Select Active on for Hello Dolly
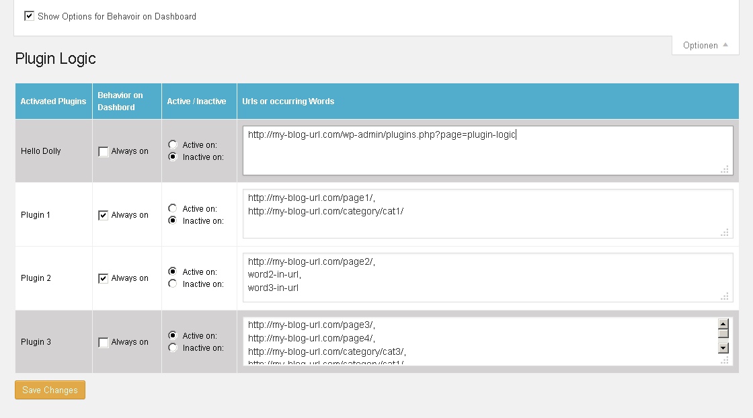The height and width of the screenshot is (418, 753). point(173,144)
